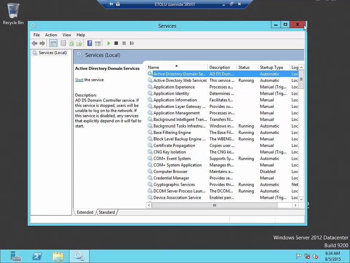Click the Services taskbar icon
The height and width of the screenshot is (263, 350).
79,256
